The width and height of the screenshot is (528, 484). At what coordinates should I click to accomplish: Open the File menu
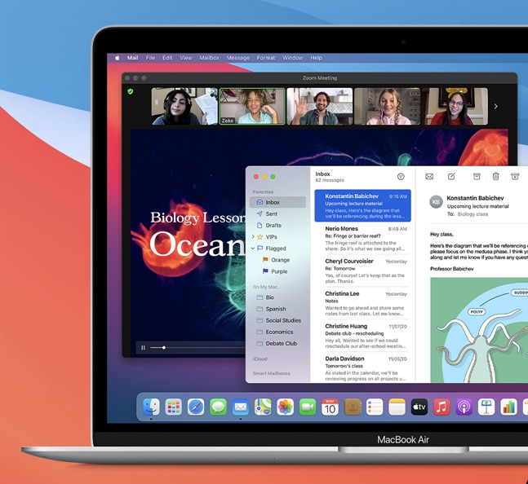(x=150, y=58)
